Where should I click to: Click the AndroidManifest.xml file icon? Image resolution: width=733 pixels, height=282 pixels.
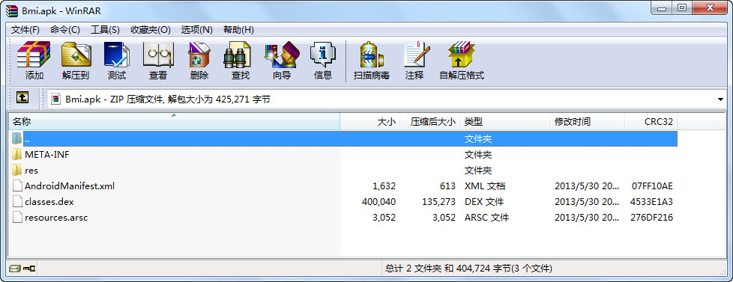(17, 186)
